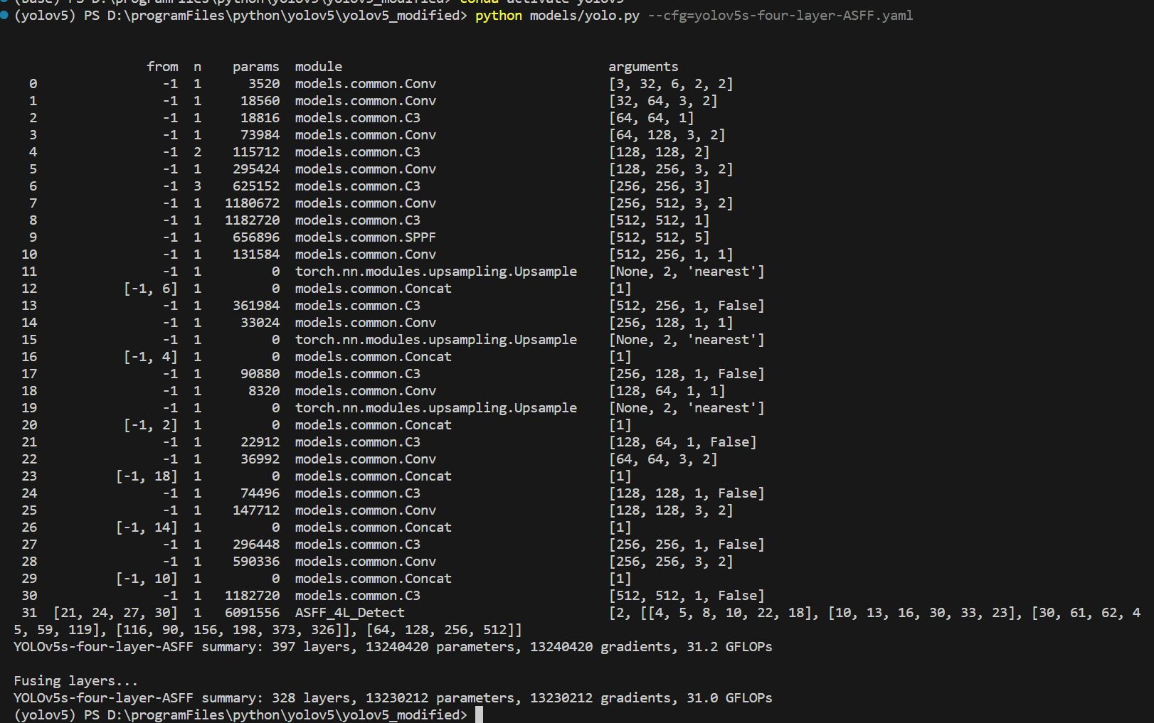
Task: Click the params value 1180672
Action: pos(252,203)
